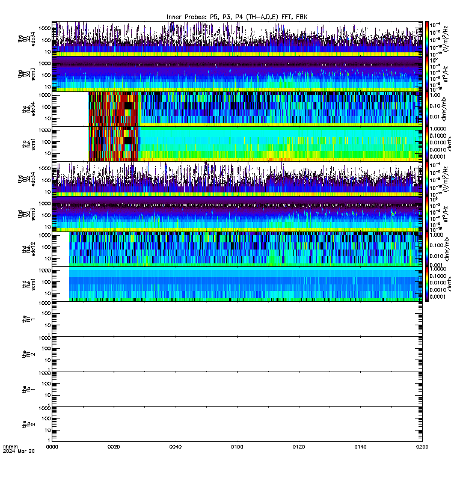Click the date label "2024 Mar 20"
Screen dimensions: 451x481
(x=19, y=451)
